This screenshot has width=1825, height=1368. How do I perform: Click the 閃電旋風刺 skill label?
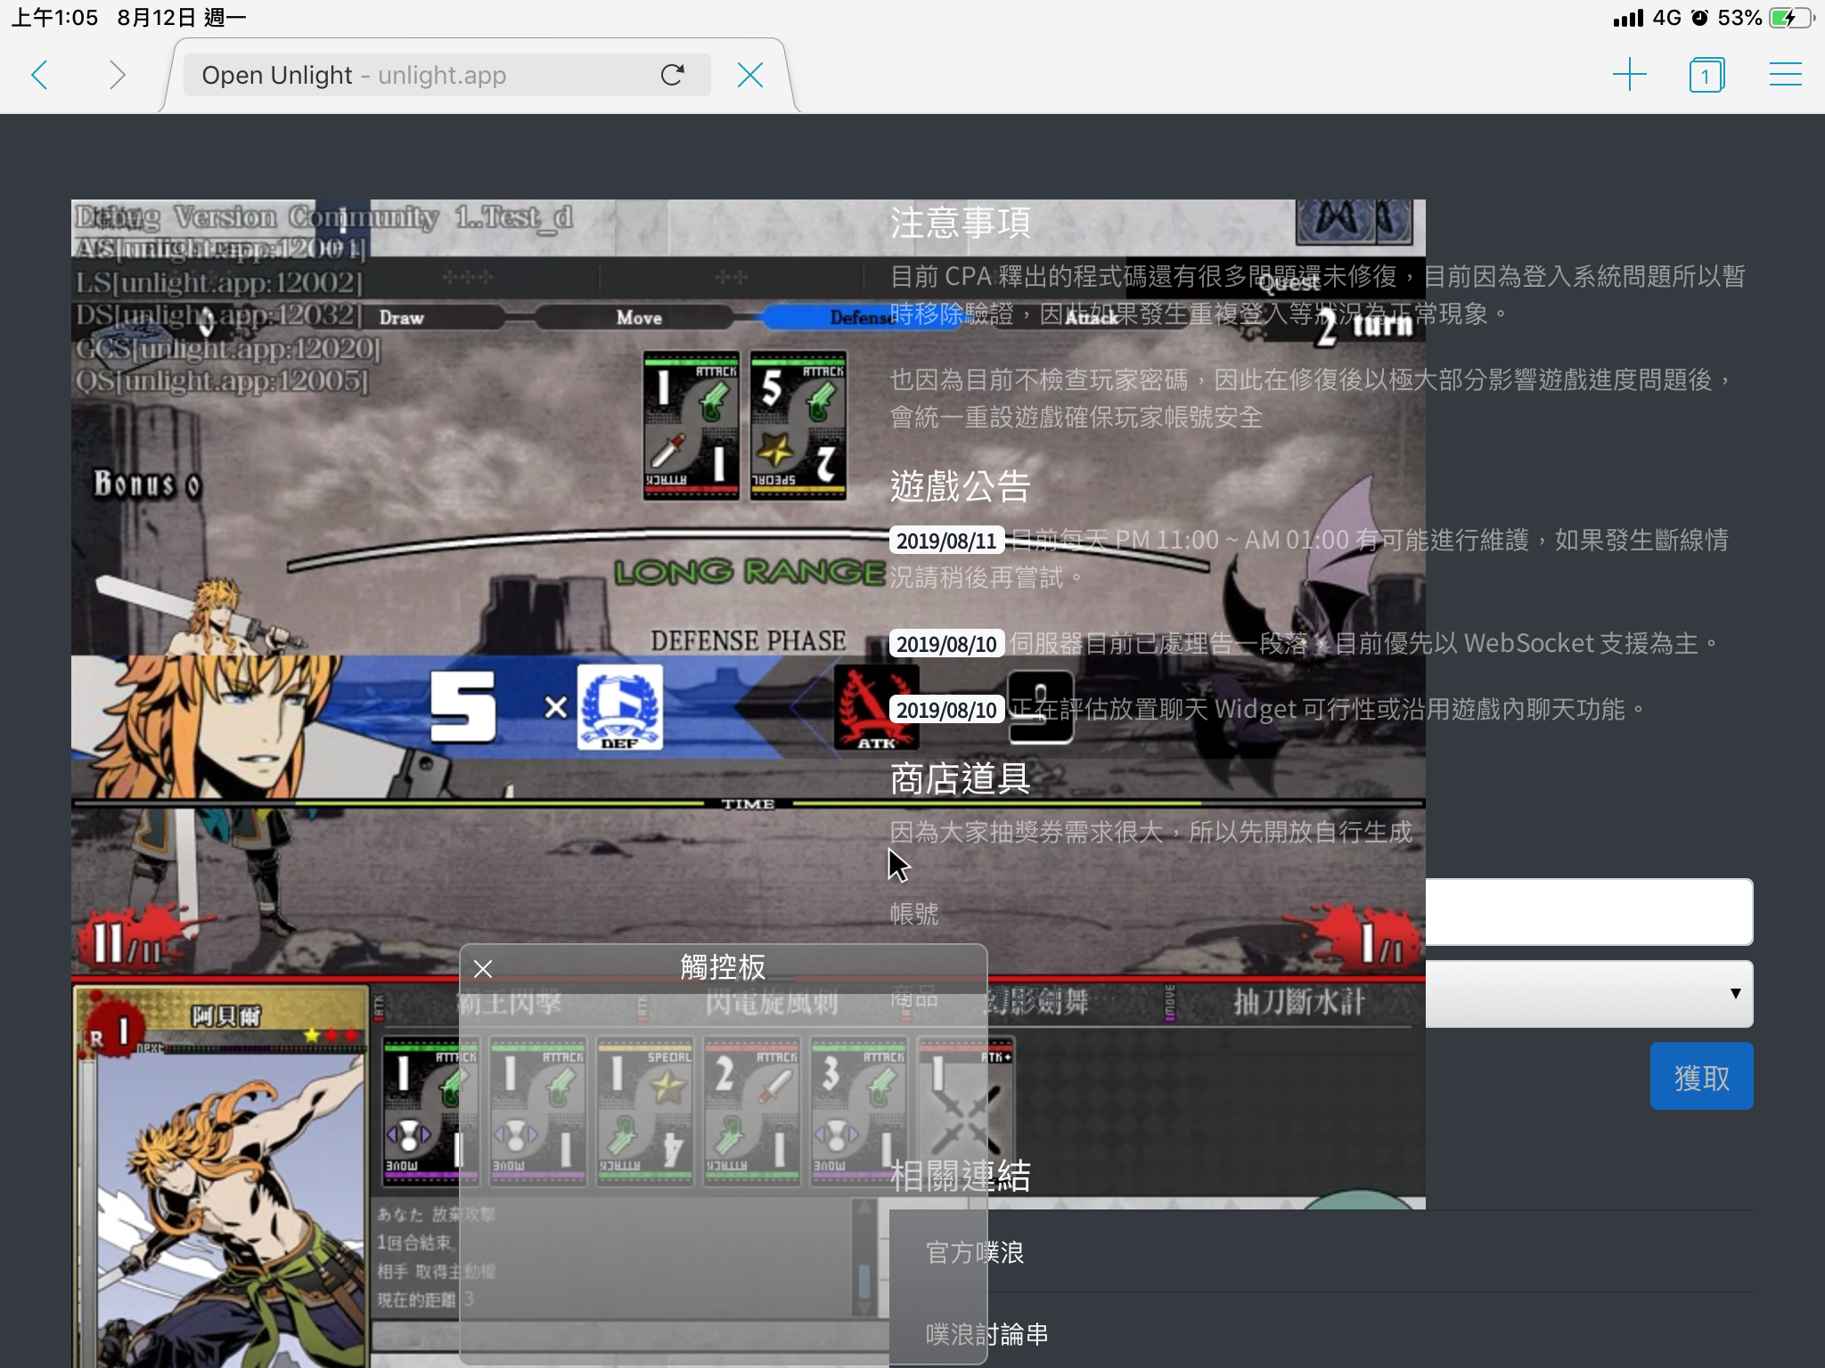(x=771, y=1003)
